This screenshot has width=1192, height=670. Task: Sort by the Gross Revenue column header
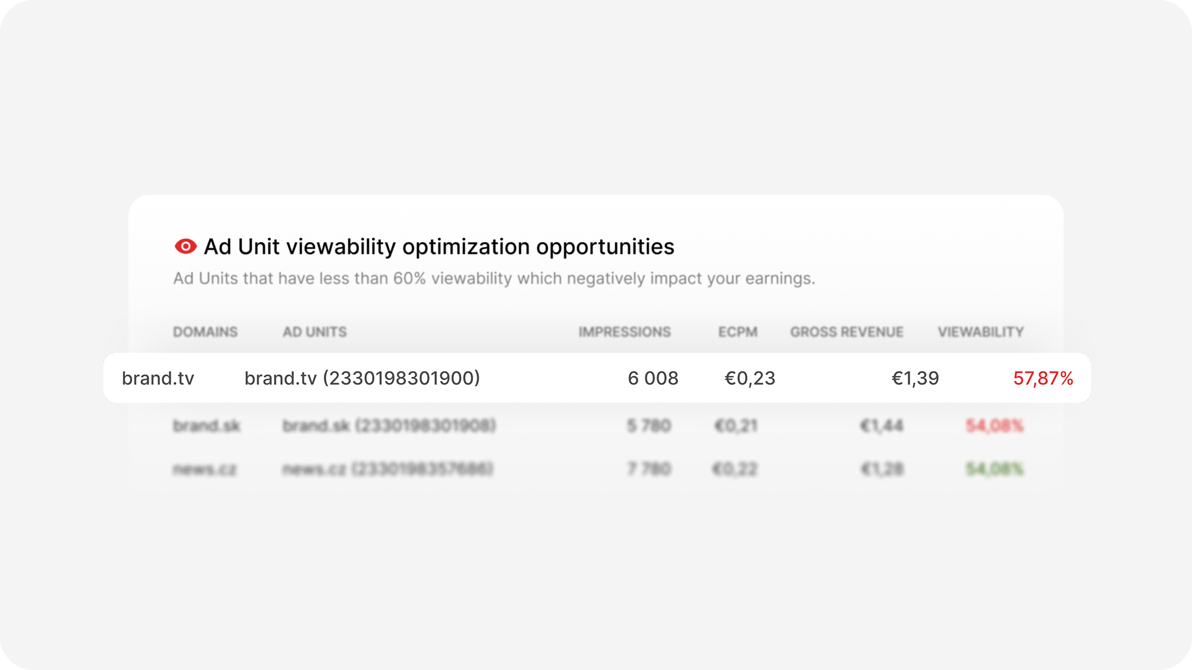pos(846,332)
